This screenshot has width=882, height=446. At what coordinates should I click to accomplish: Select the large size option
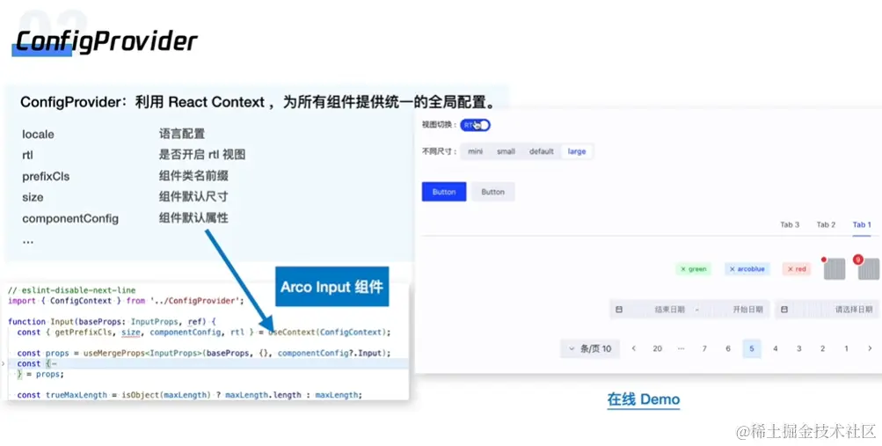[577, 151]
